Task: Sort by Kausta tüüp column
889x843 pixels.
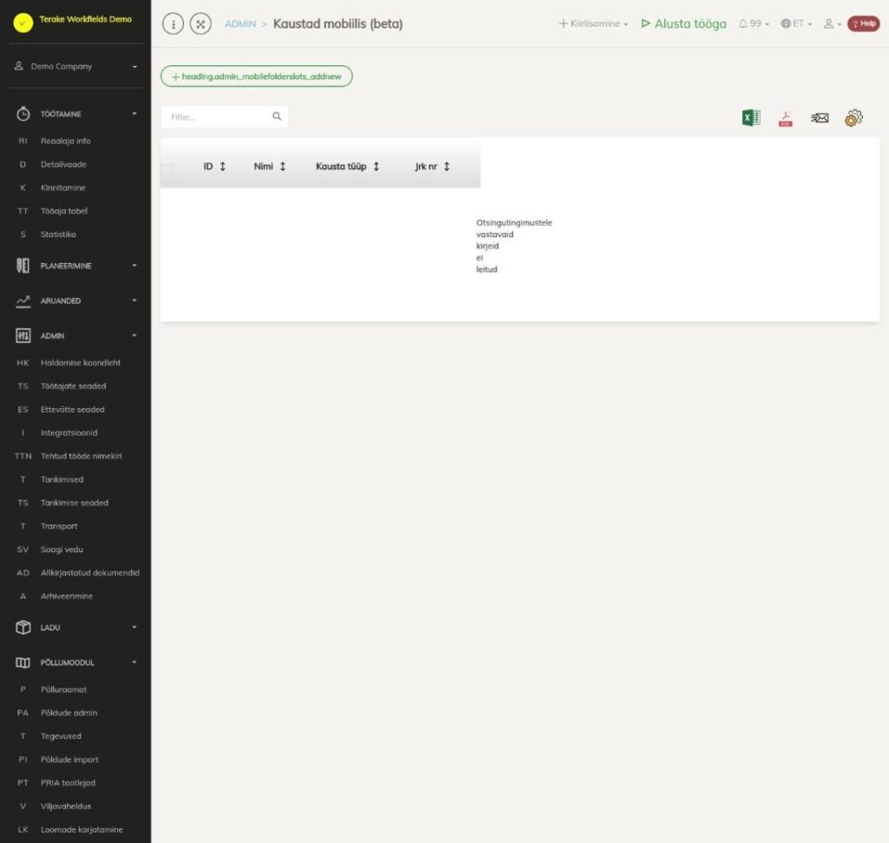Action: pos(347,166)
